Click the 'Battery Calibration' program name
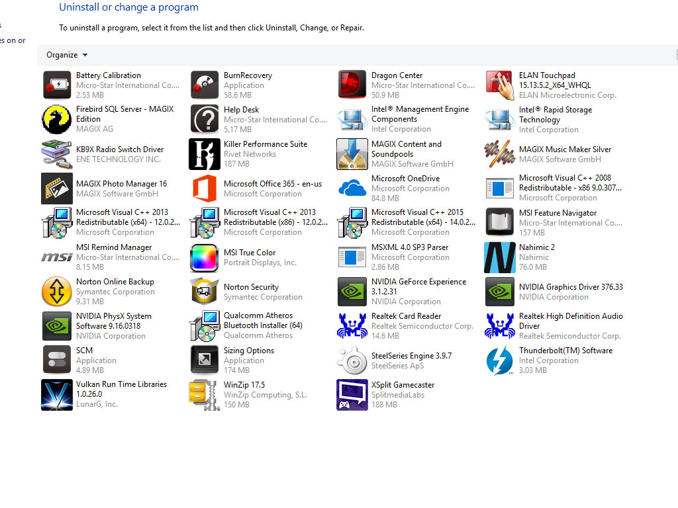The height and width of the screenshot is (508, 678). coord(109,75)
